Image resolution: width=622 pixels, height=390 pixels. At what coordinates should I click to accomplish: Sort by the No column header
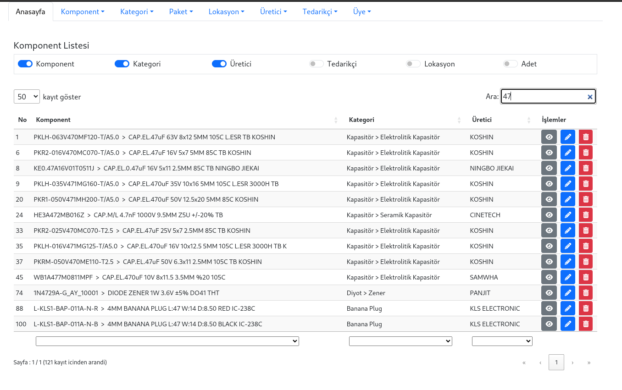click(x=22, y=120)
